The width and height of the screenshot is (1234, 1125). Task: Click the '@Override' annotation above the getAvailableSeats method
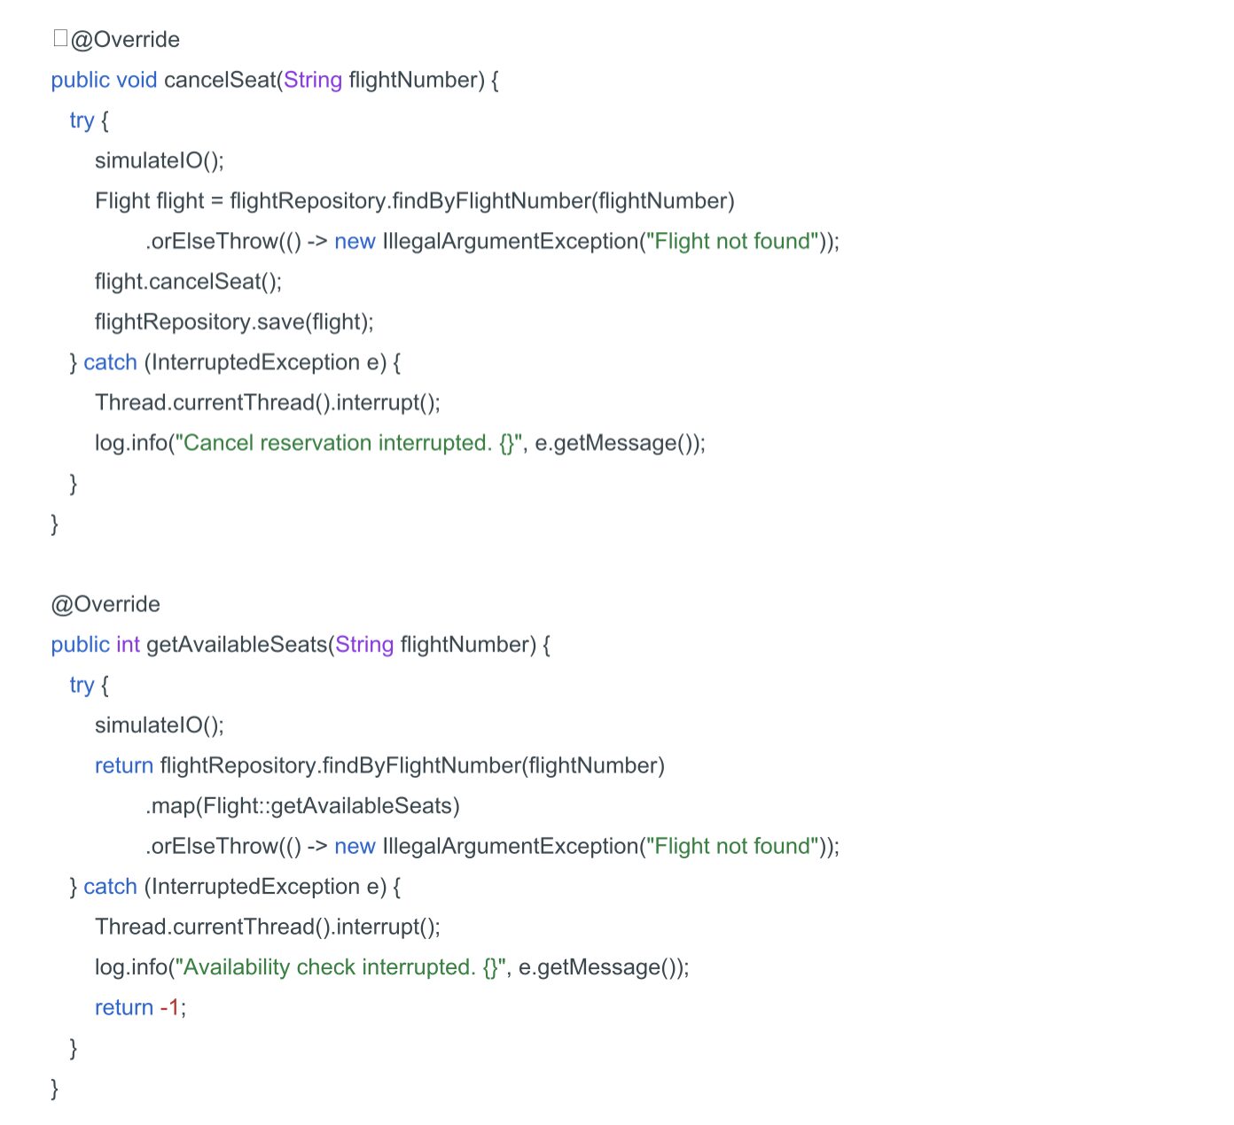click(x=105, y=604)
